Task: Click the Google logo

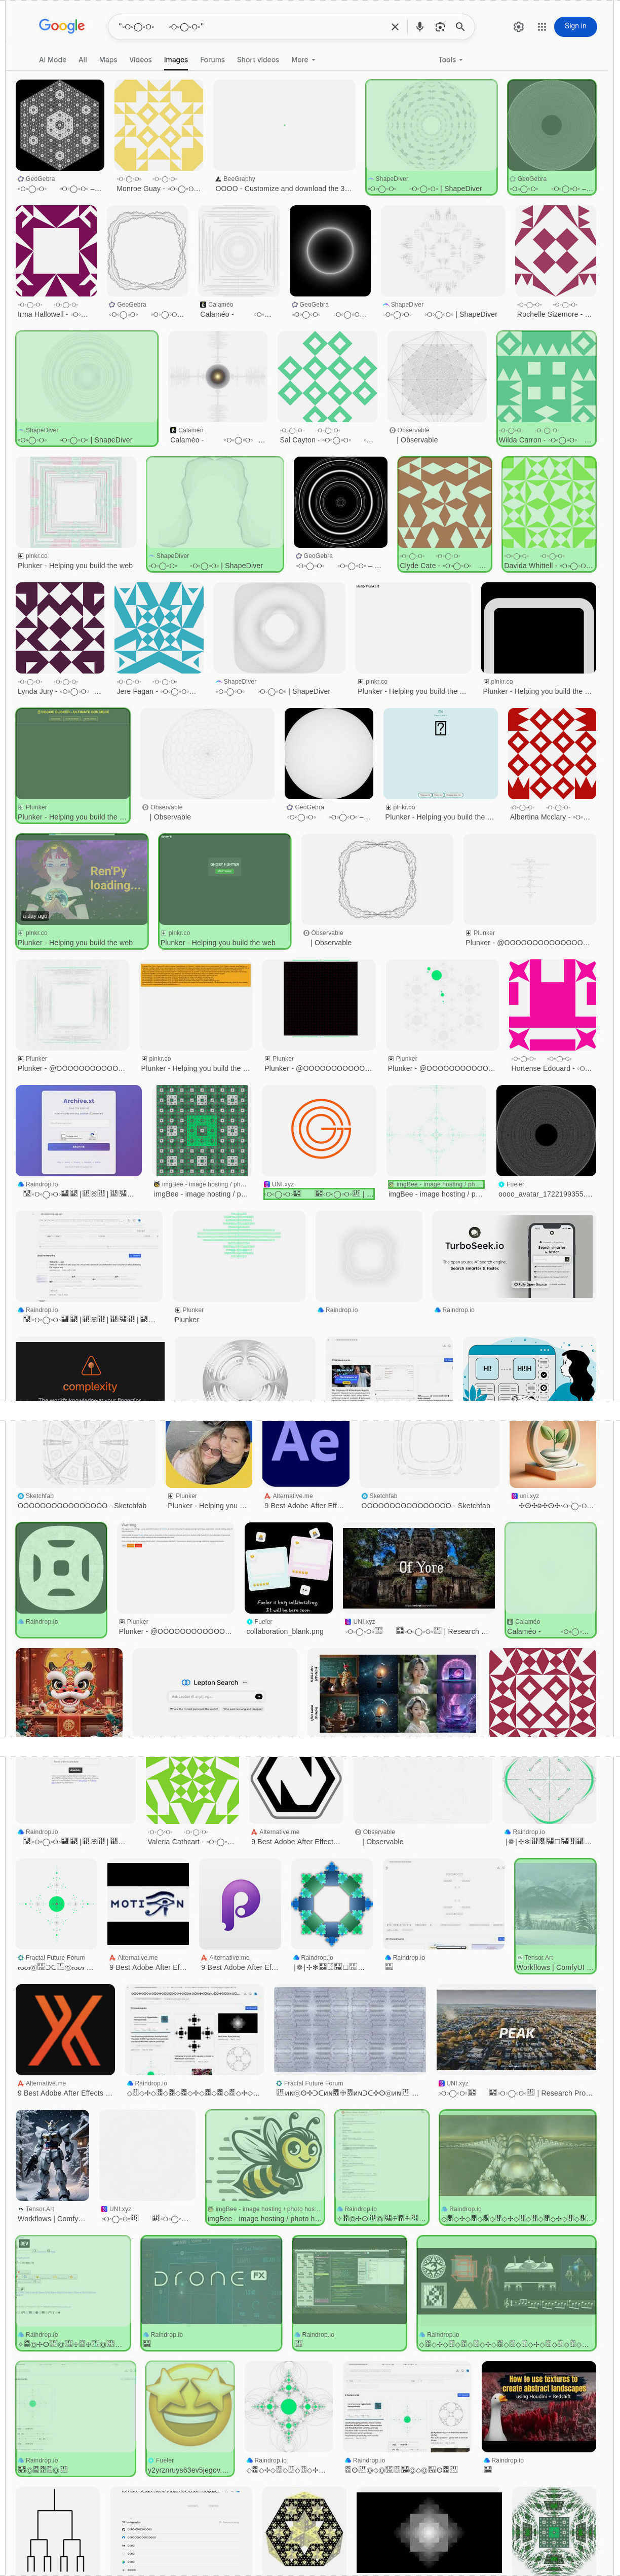Action: [61, 26]
